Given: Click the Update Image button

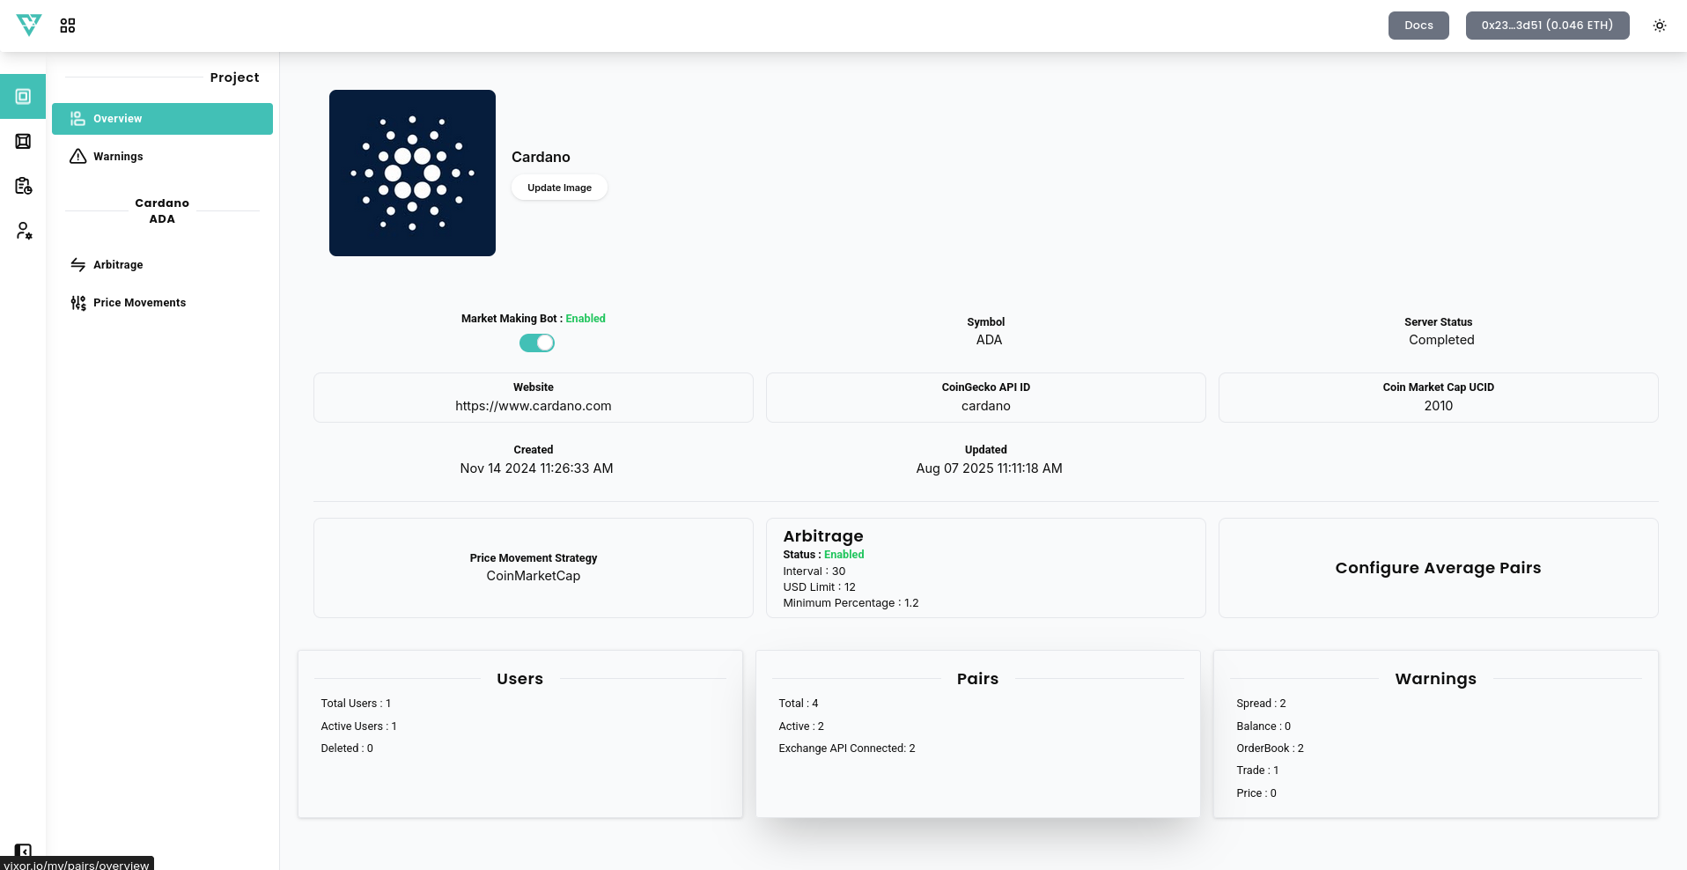Looking at the screenshot, I should pyautogui.click(x=559, y=188).
